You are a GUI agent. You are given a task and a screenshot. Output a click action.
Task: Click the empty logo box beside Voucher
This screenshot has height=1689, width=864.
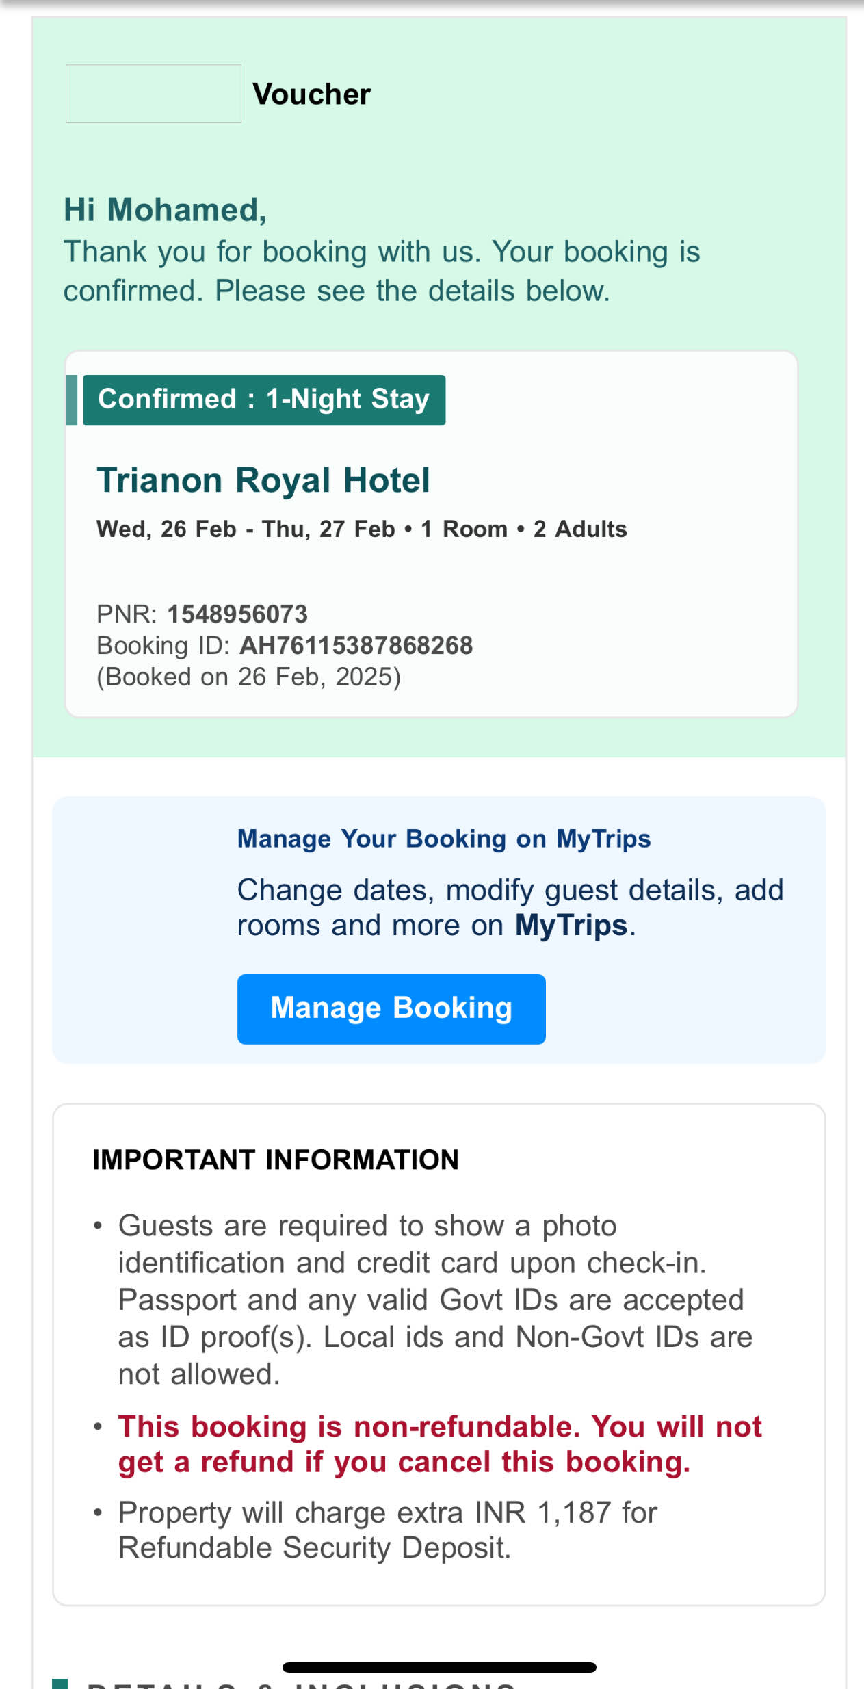153,94
